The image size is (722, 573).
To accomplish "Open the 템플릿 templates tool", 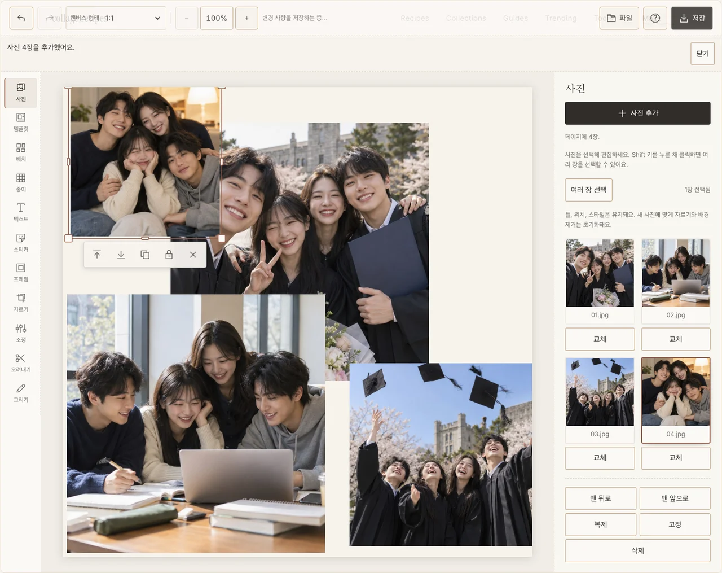I will pyautogui.click(x=21, y=123).
